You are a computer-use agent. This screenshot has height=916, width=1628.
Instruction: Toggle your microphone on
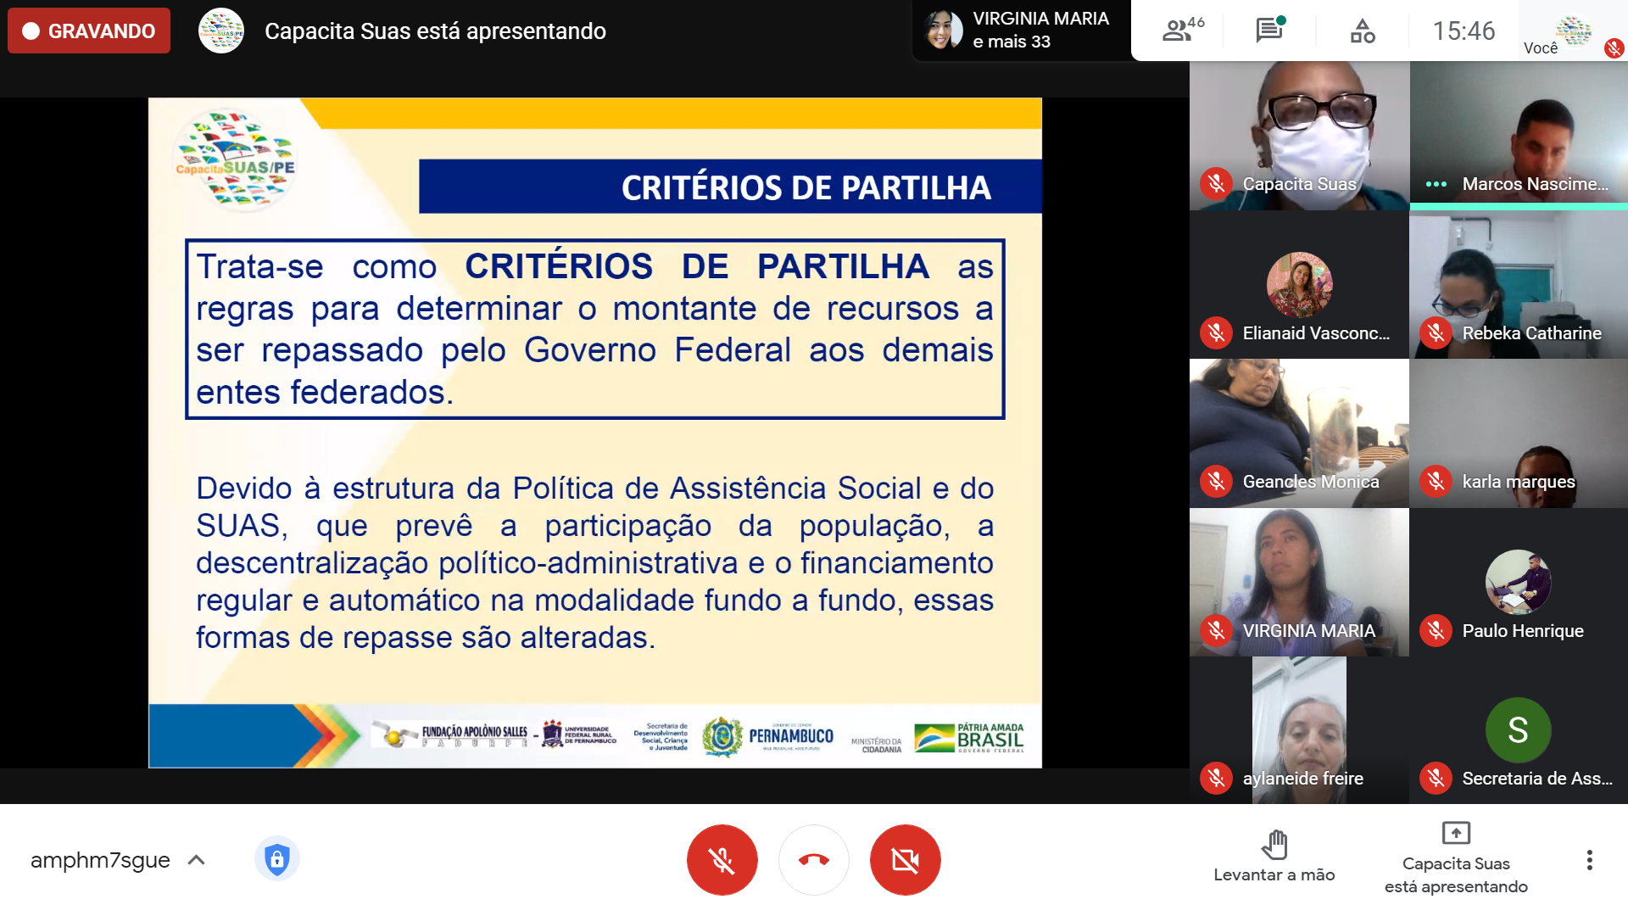pos(722,860)
